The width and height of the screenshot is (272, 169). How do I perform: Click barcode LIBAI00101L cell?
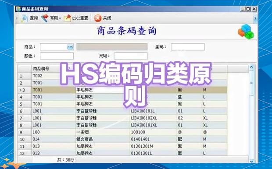pos(143,111)
